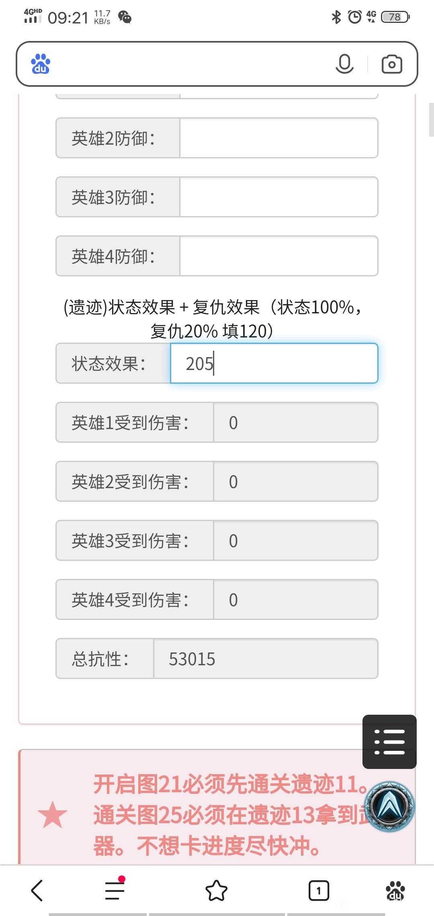Activate the microphone voice search icon

[x=344, y=64]
